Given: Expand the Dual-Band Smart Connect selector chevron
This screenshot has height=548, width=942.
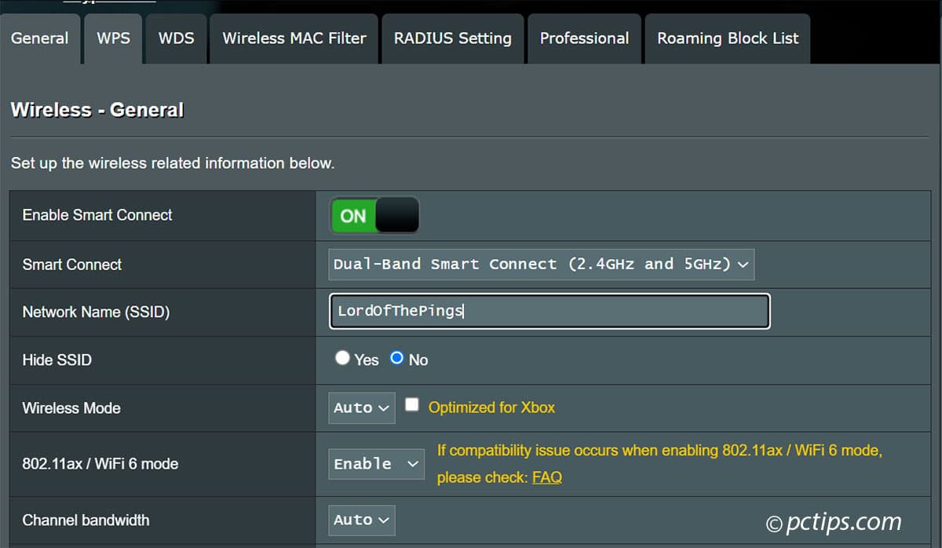Looking at the screenshot, I should 743,265.
